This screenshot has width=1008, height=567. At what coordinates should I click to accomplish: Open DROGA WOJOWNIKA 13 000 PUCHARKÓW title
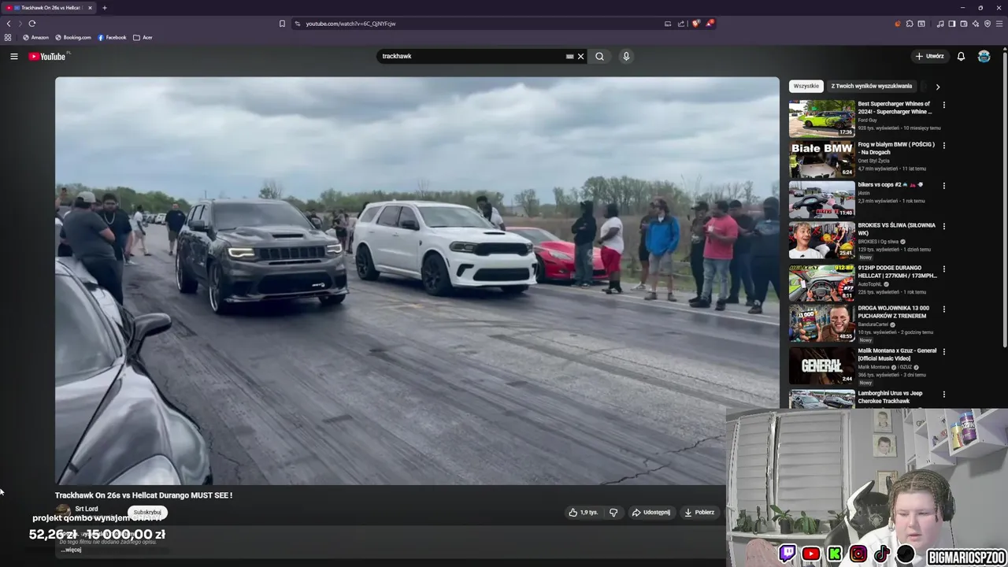click(893, 312)
